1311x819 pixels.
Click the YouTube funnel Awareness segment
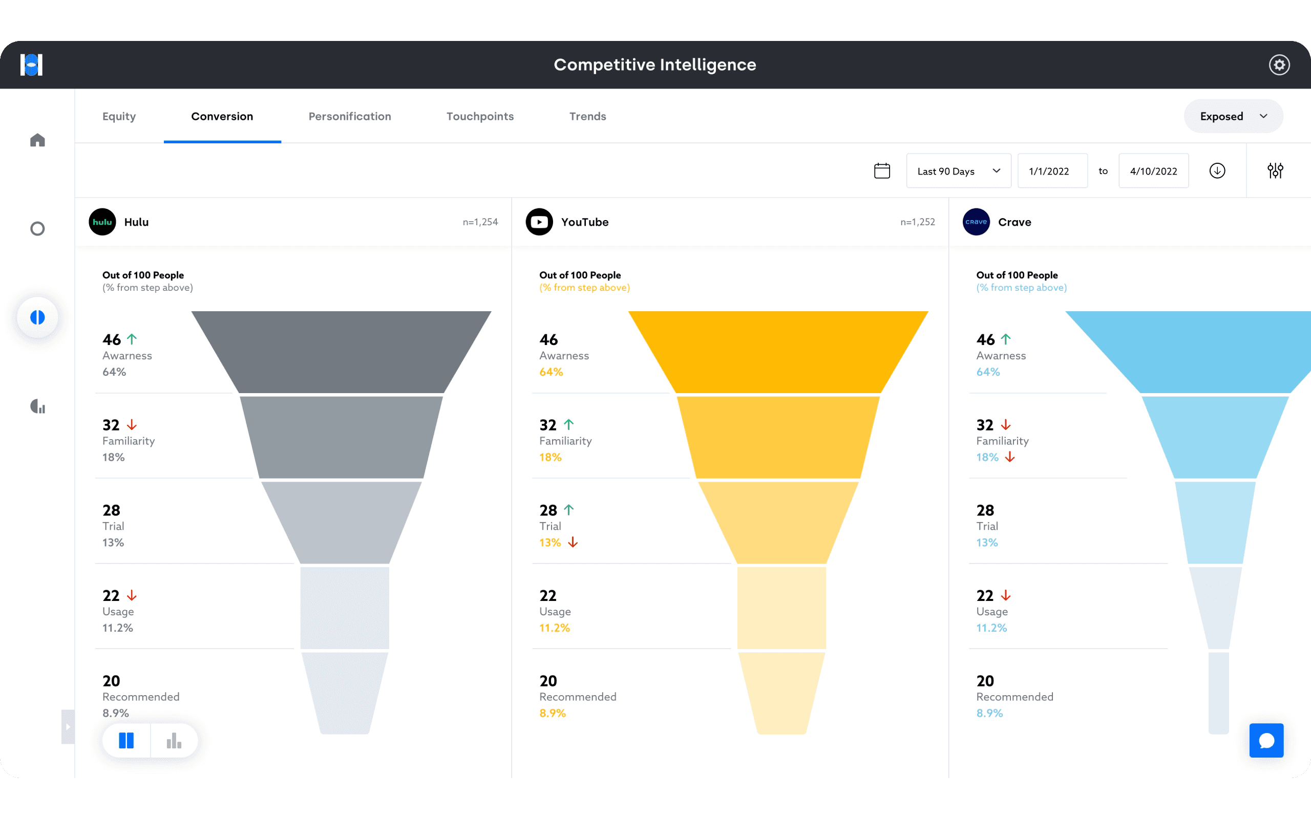778,352
